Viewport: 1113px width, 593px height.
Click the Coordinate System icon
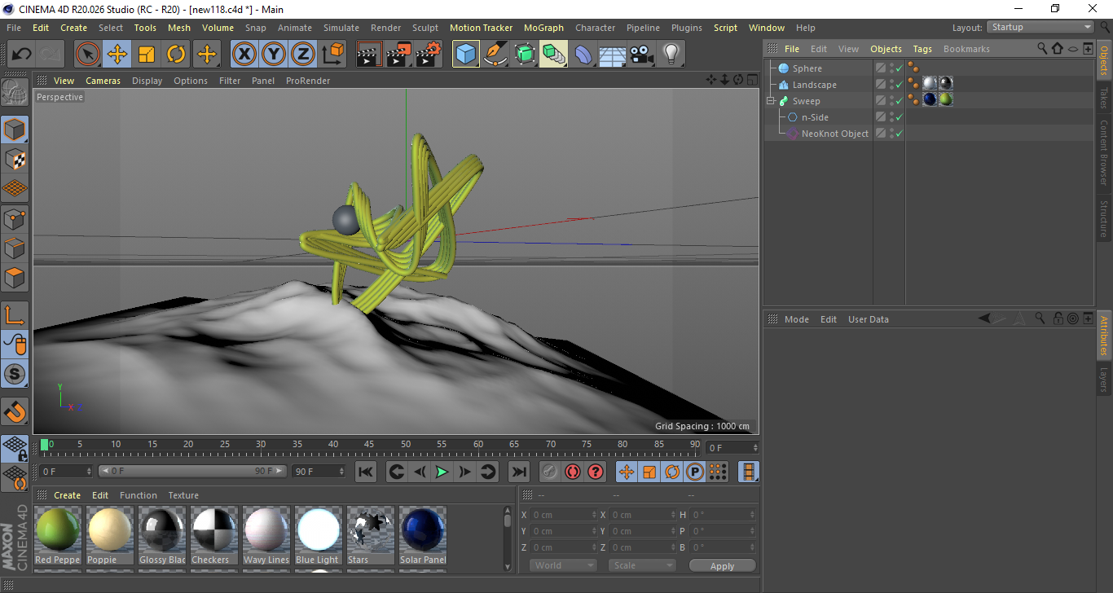(x=332, y=55)
